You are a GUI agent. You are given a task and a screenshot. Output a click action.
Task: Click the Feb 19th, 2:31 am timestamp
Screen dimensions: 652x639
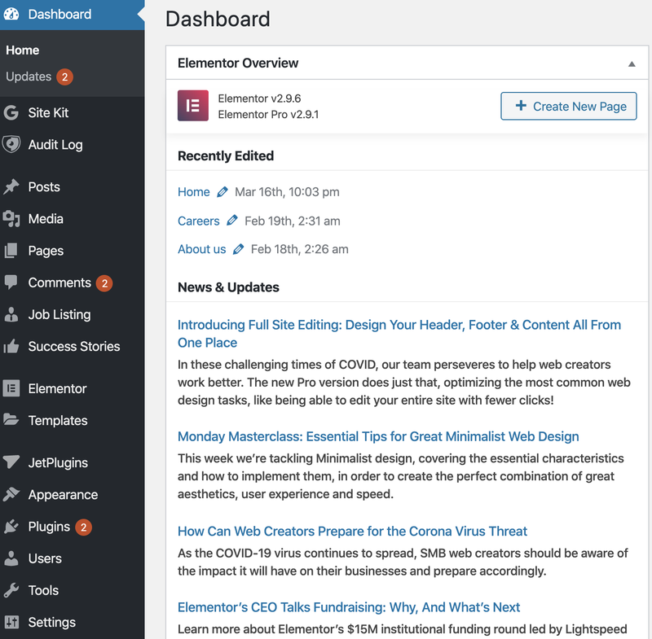click(293, 221)
